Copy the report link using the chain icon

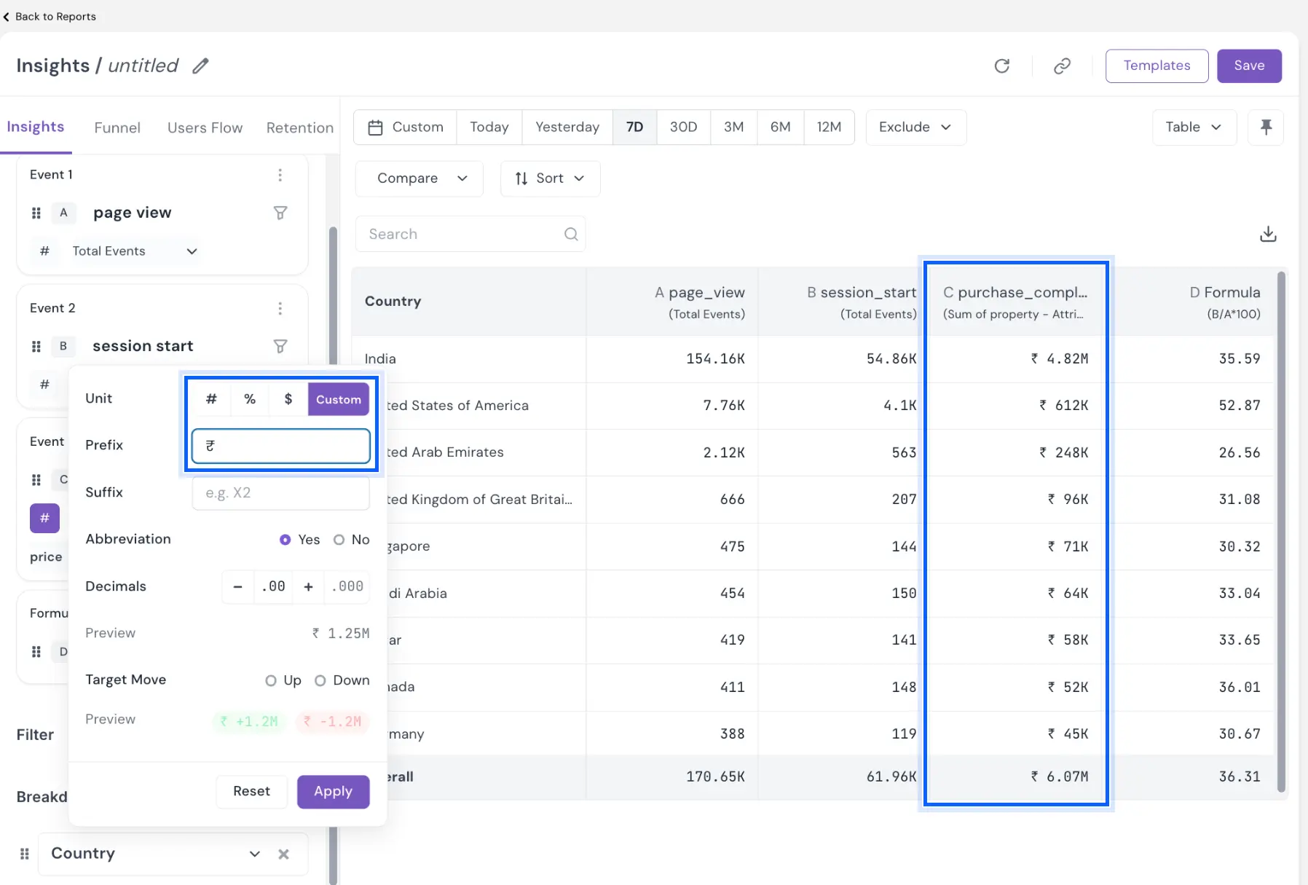tap(1062, 66)
